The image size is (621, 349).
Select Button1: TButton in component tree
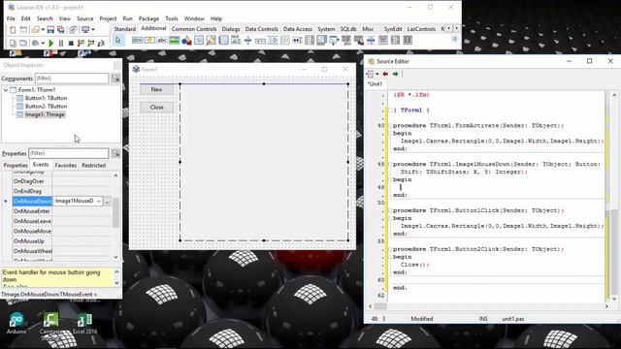click(46, 98)
